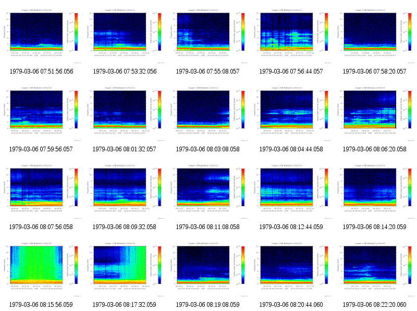Open the 08:20:44.060 spectrogram thumbnail

[x=291, y=269]
